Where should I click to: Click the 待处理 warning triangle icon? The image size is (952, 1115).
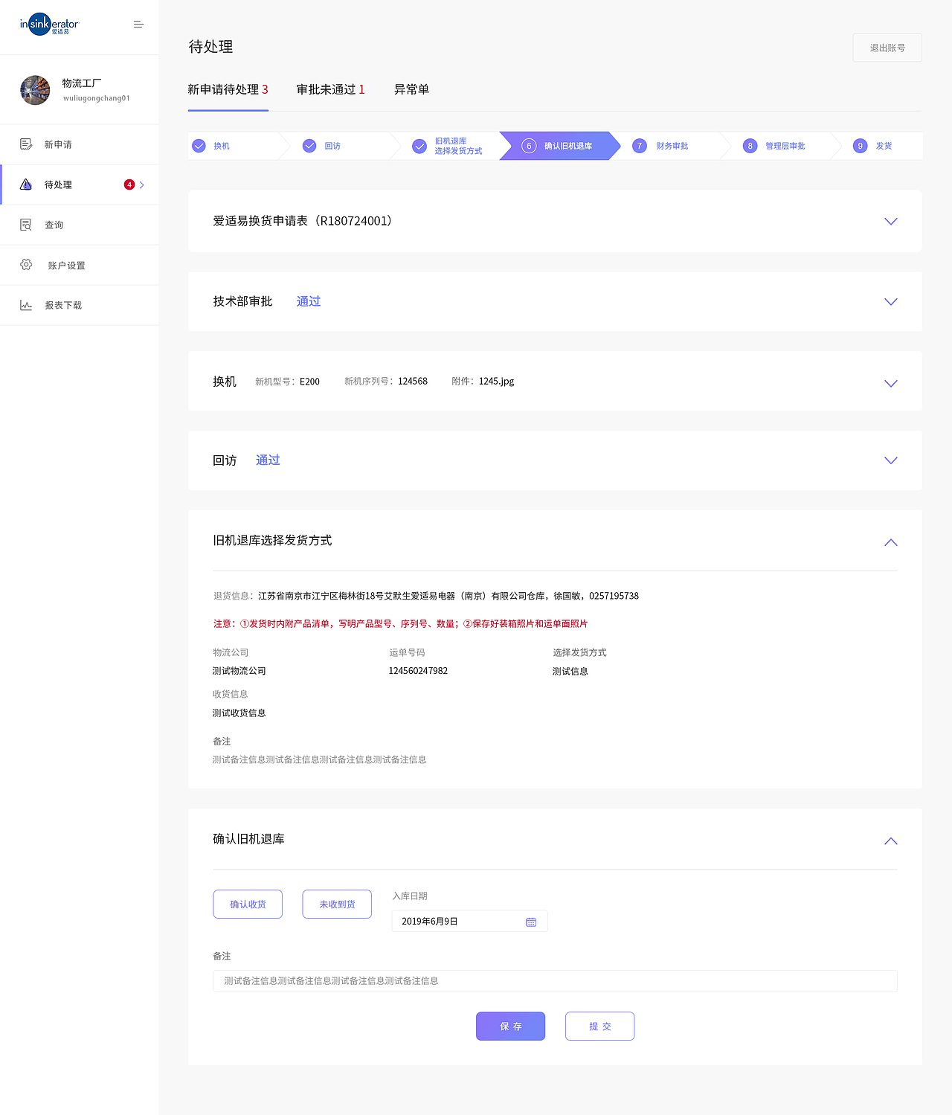click(26, 184)
